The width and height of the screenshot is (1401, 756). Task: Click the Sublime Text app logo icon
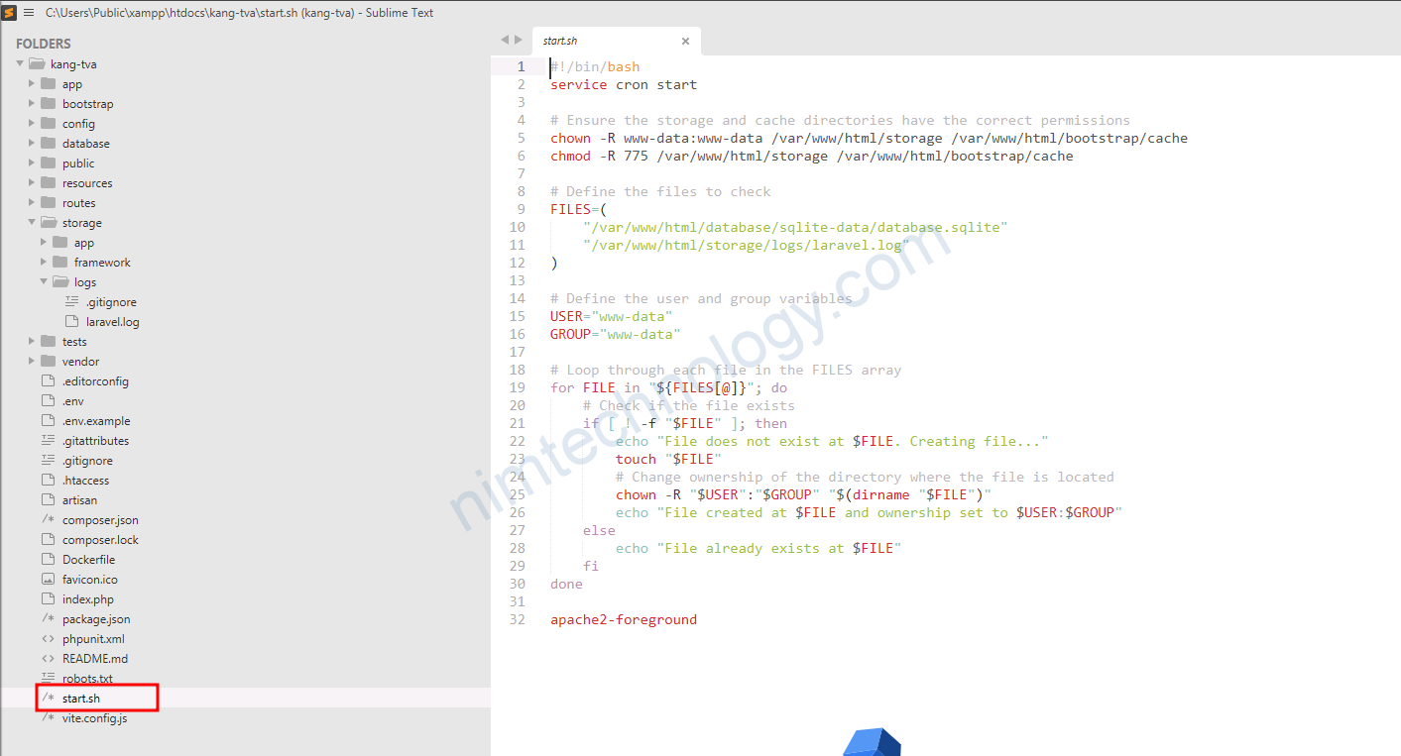pos(10,13)
